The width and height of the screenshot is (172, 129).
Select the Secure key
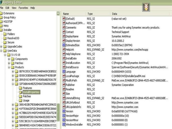click(x=11, y=42)
